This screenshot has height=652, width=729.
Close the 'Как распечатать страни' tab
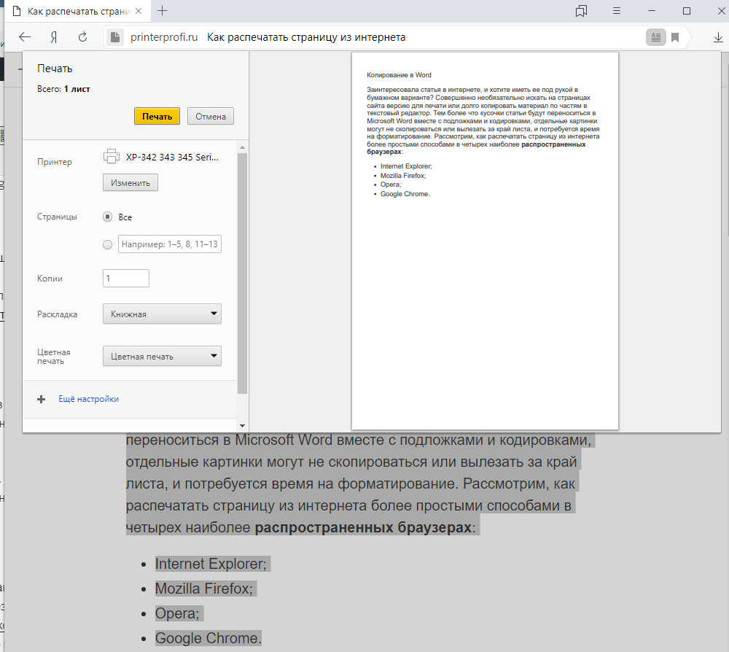pos(139,11)
